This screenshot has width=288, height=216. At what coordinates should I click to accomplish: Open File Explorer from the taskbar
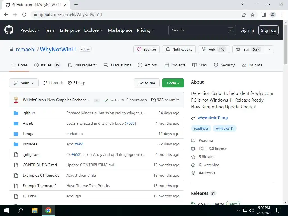[34, 210]
